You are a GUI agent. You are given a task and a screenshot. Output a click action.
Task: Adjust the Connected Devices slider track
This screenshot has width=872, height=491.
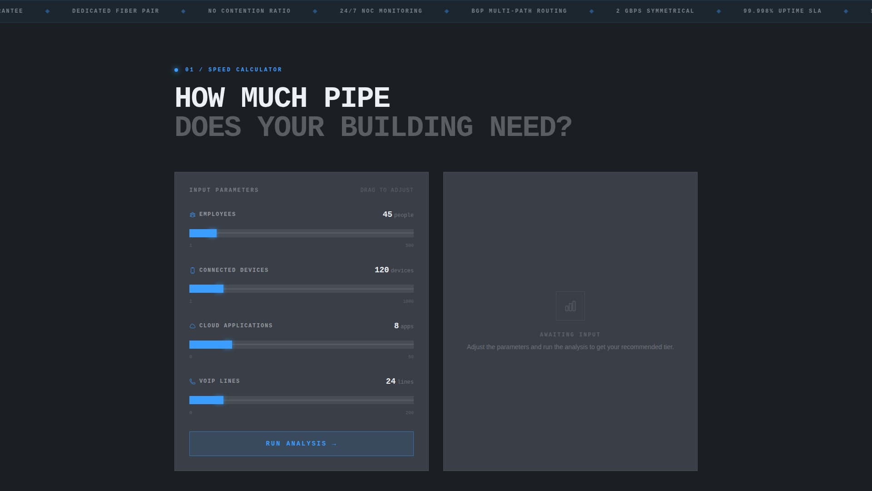(302, 289)
